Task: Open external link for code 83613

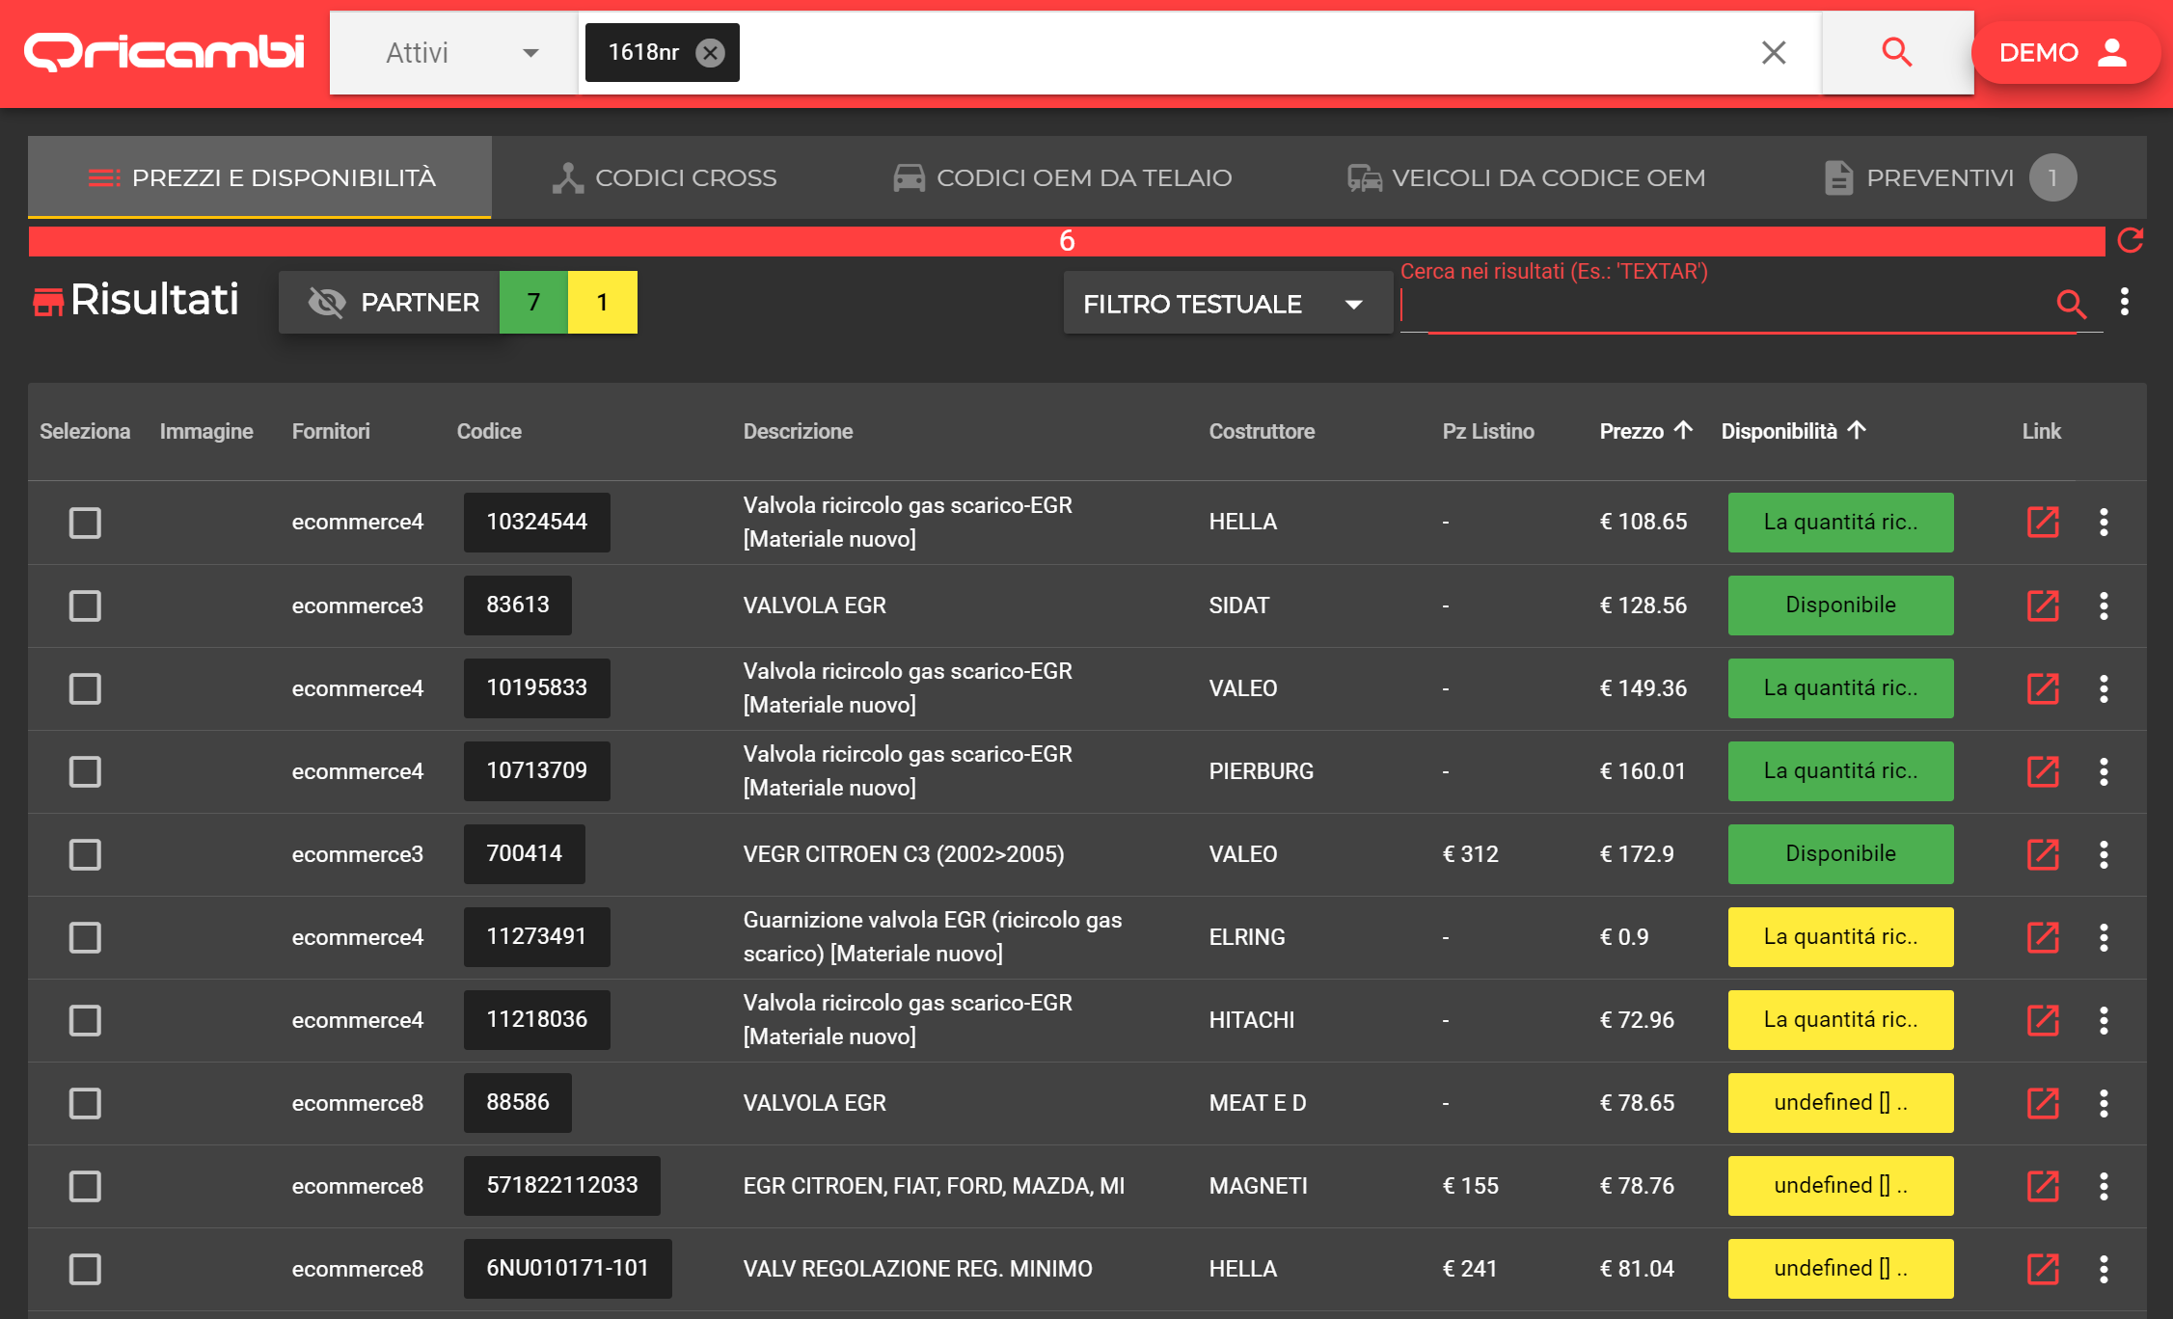Action: (2043, 605)
